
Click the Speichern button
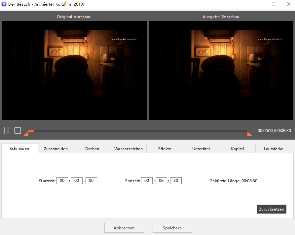pyautogui.click(x=172, y=228)
